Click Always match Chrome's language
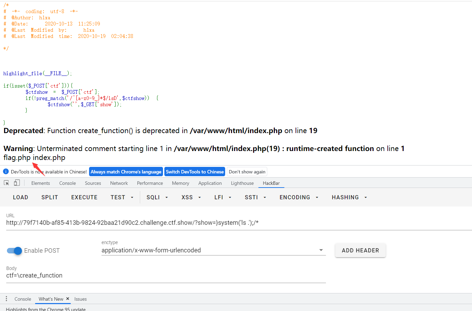Viewport: 472px width, 311px height. pos(126,172)
